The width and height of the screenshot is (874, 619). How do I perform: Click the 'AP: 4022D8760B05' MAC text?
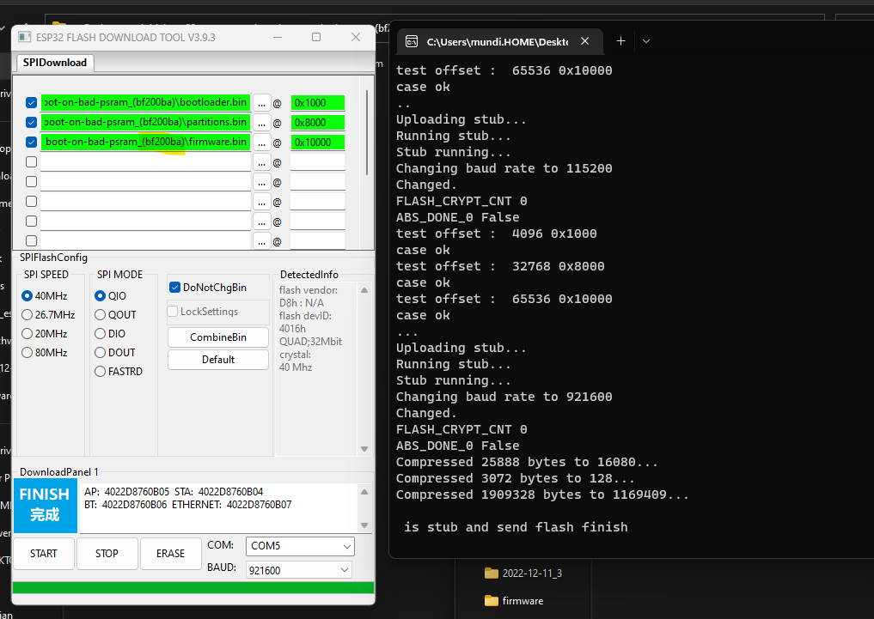tap(126, 492)
